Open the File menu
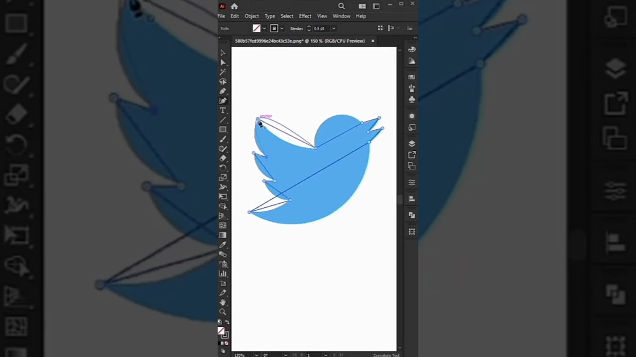The image size is (636, 357). (x=221, y=16)
